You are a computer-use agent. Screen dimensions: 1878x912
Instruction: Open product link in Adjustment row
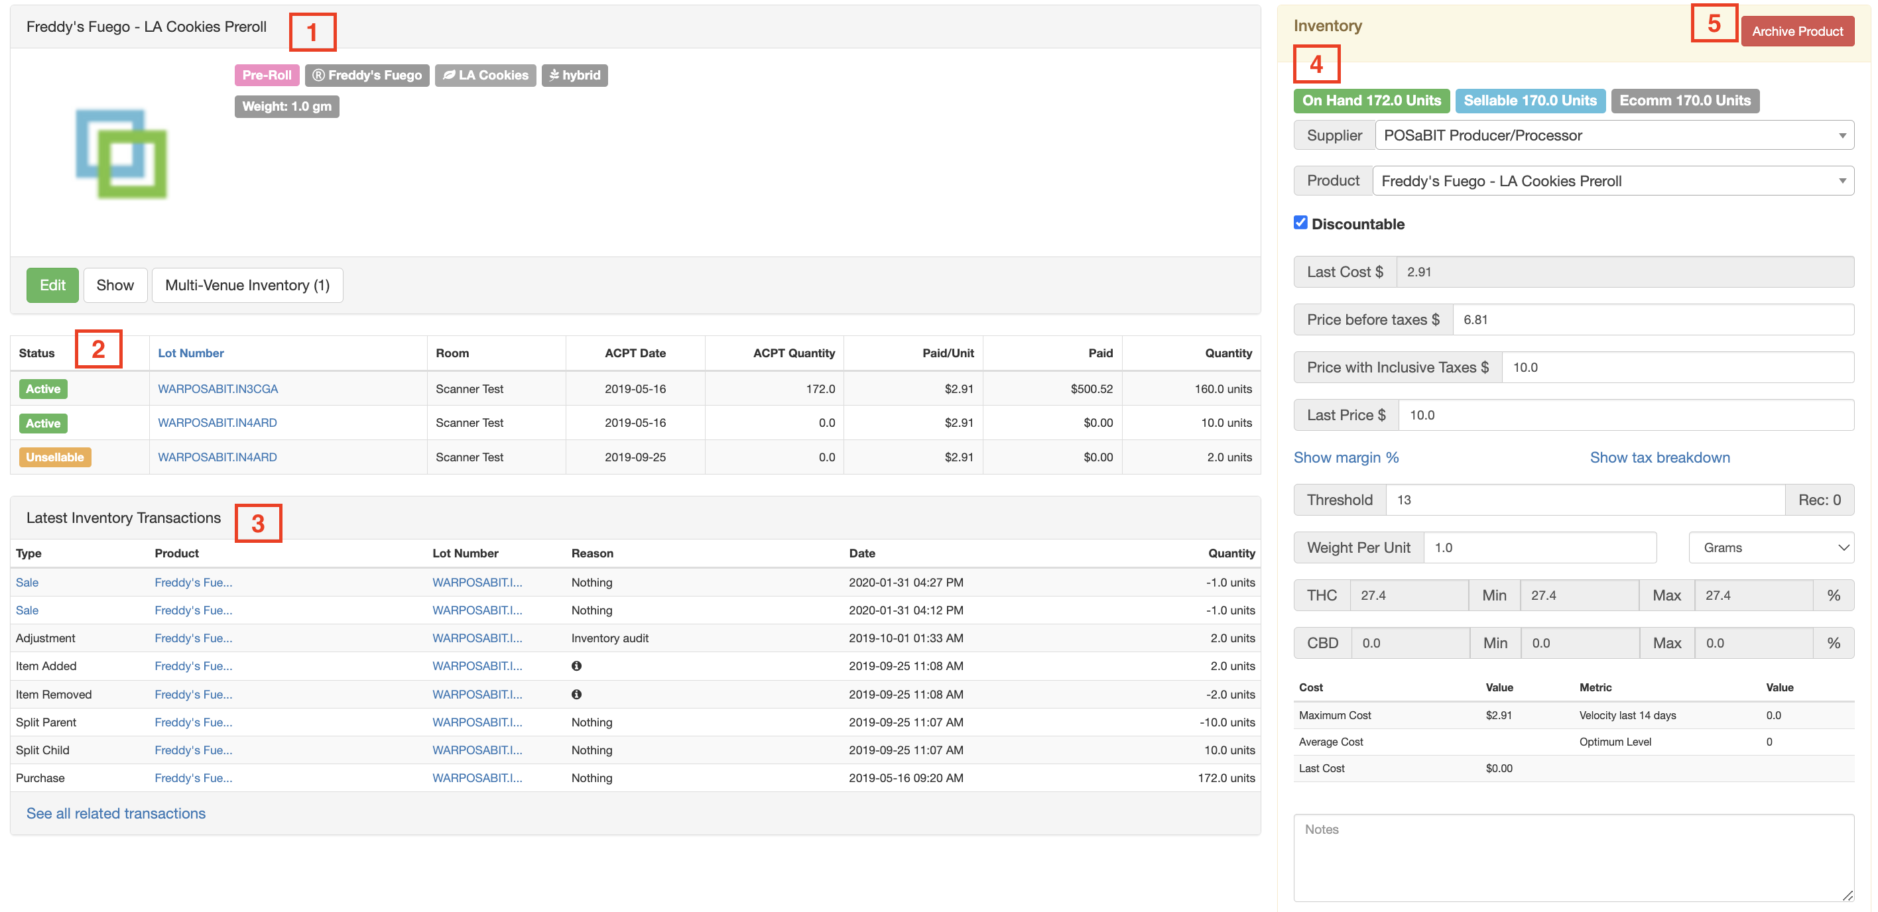193,638
